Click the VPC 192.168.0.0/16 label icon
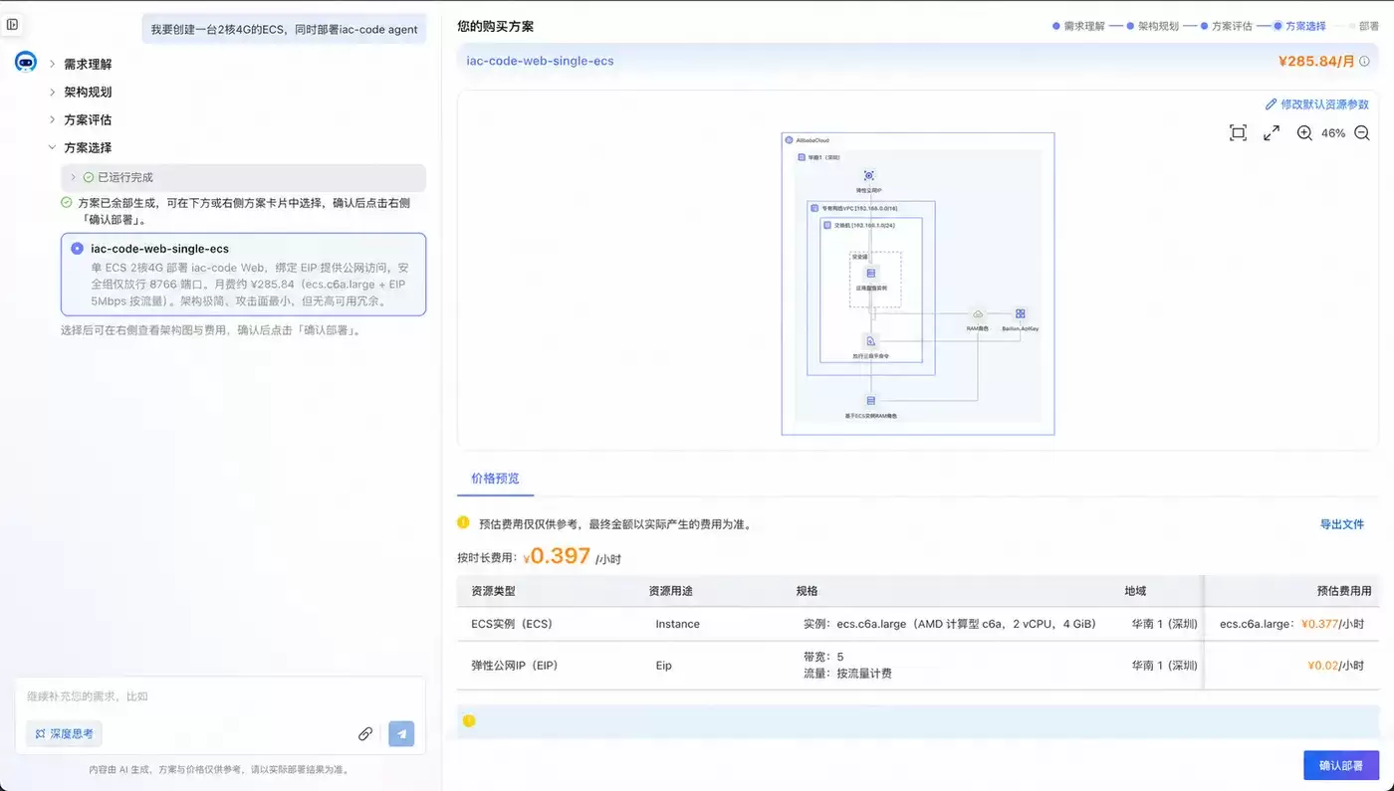This screenshot has width=1394, height=791. click(x=814, y=209)
